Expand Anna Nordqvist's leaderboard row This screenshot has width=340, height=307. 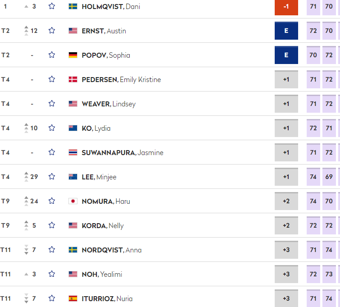coord(170,250)
